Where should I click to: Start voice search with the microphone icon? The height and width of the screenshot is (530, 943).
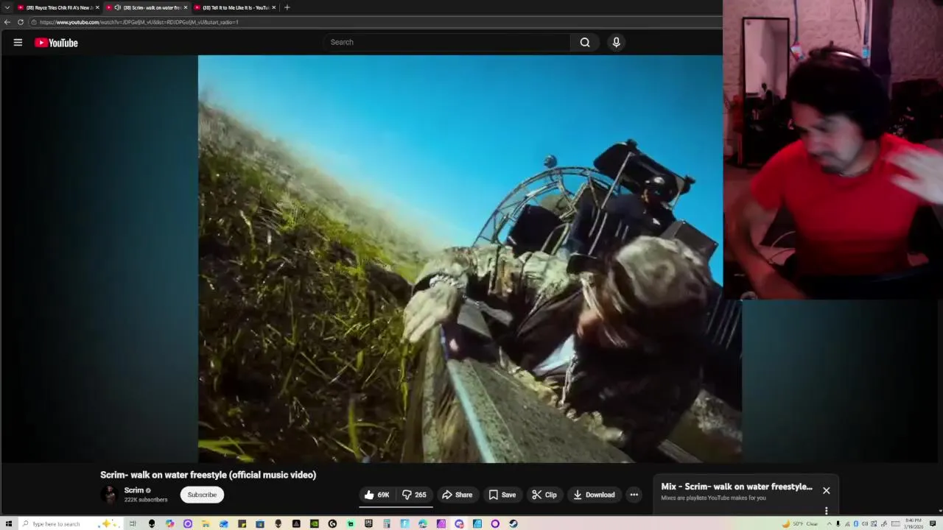[617, 42]
